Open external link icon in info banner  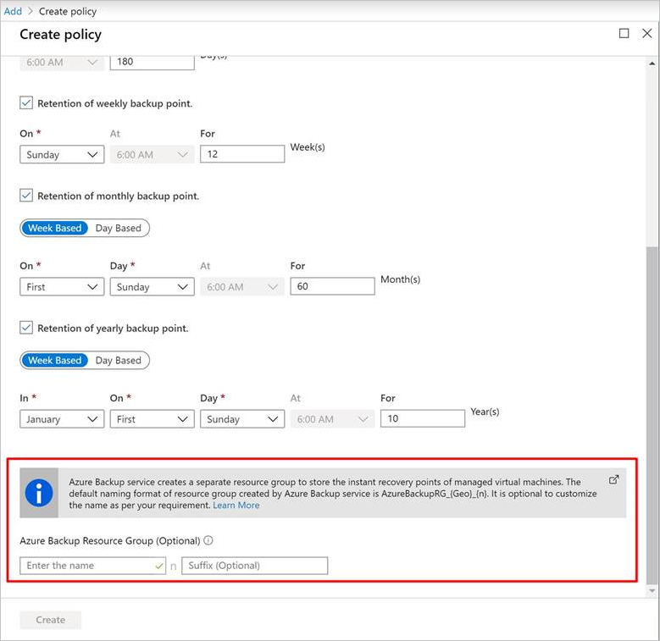pyautogui.click(x=613, y=479)
